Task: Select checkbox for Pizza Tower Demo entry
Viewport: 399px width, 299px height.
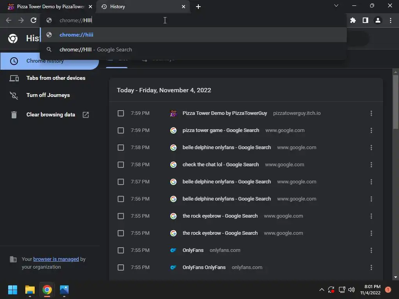Action: (x=121, y=113)
